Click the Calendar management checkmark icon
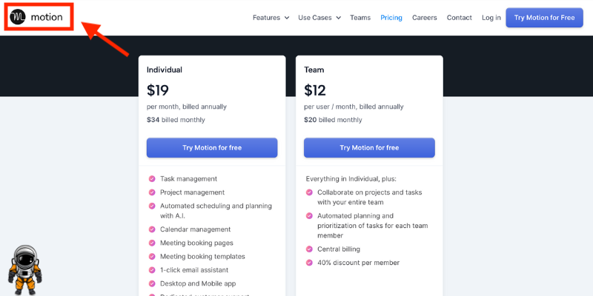593x296 pixels. point(152,229)
